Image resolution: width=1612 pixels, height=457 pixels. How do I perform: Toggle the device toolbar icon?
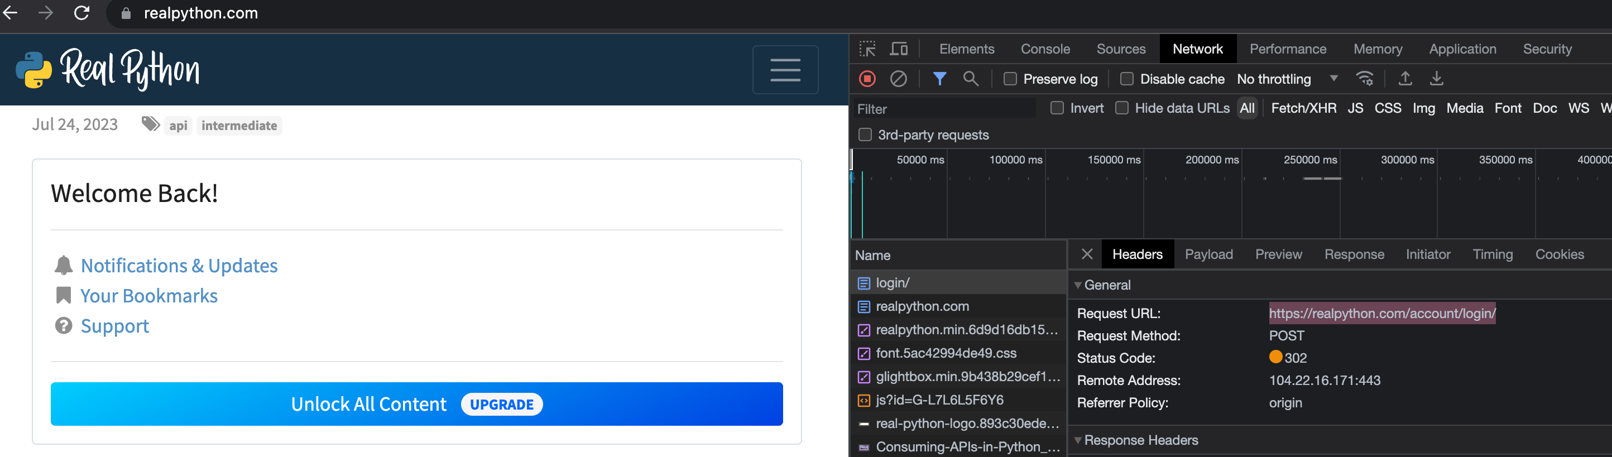coord(899,49)
